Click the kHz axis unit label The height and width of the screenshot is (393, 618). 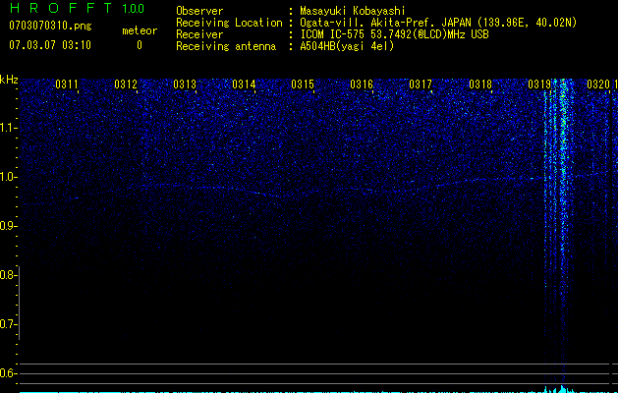click(x=9, y=80)
